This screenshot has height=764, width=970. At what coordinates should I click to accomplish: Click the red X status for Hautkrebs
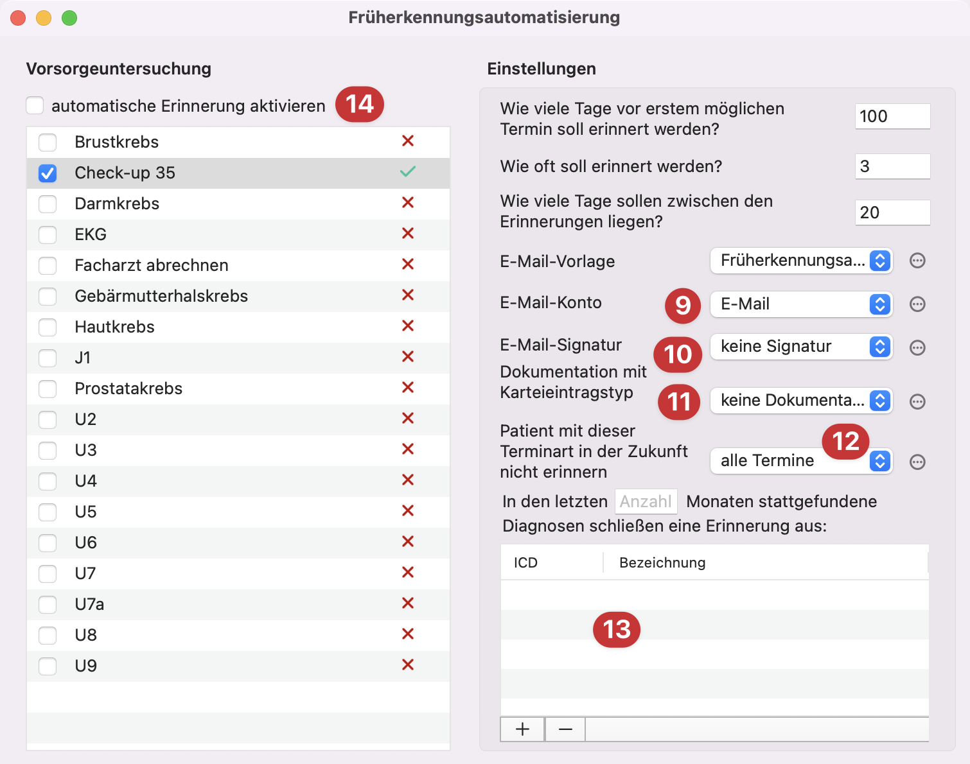(407, 326)
